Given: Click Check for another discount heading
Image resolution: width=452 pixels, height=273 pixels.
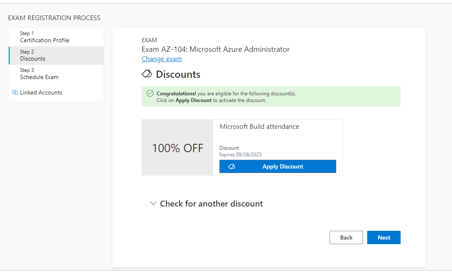Looking at the screenshot, I should click(x=211, y=204).
